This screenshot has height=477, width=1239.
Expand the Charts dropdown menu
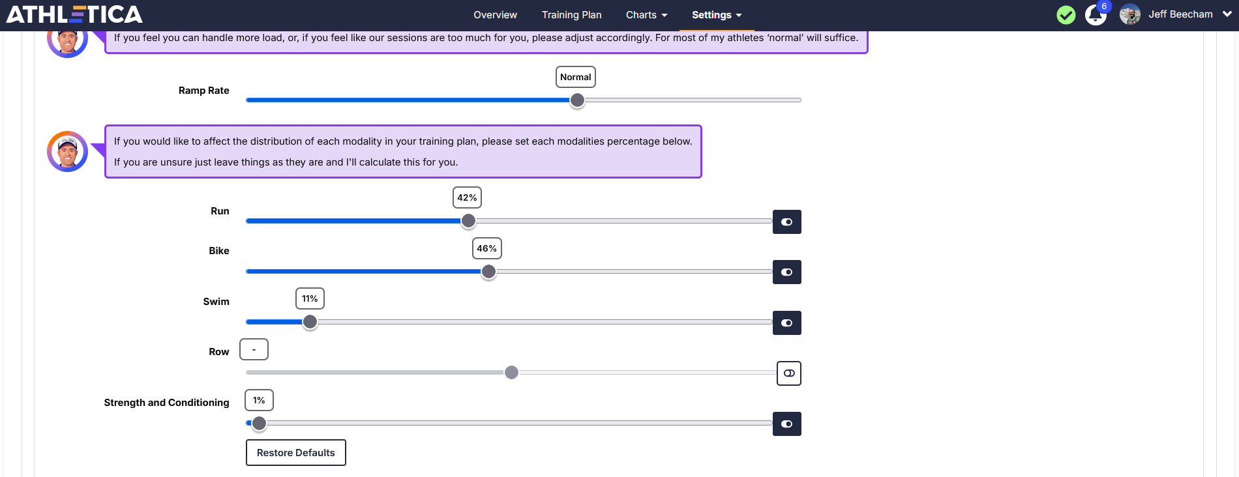click(x=646, y=15)
